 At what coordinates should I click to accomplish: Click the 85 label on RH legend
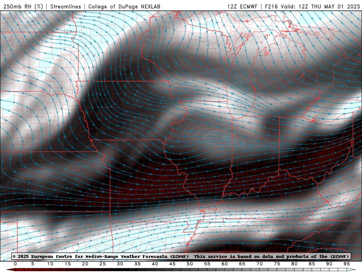pos(312,264)
